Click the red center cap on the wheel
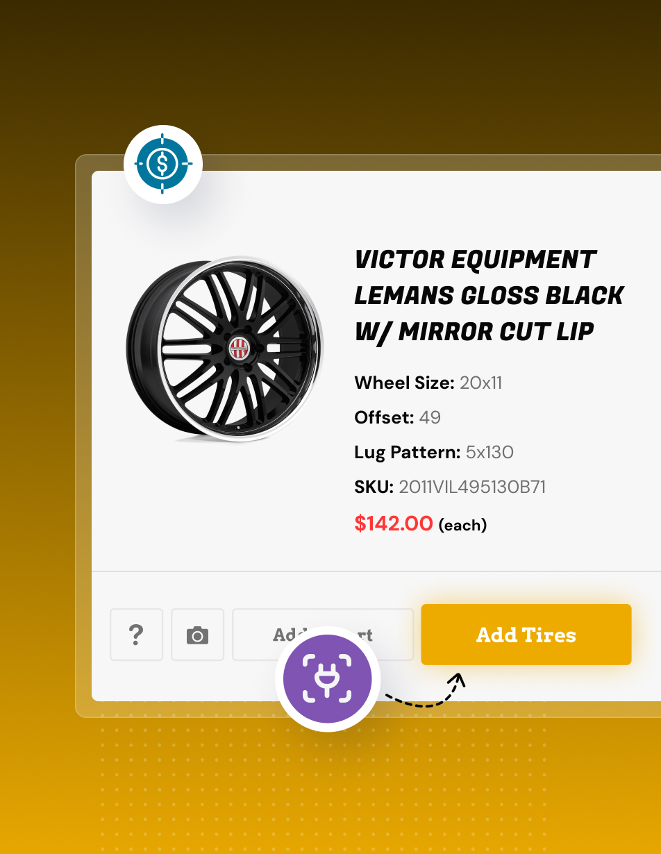 pyautogui.click(x=239, y=349)
